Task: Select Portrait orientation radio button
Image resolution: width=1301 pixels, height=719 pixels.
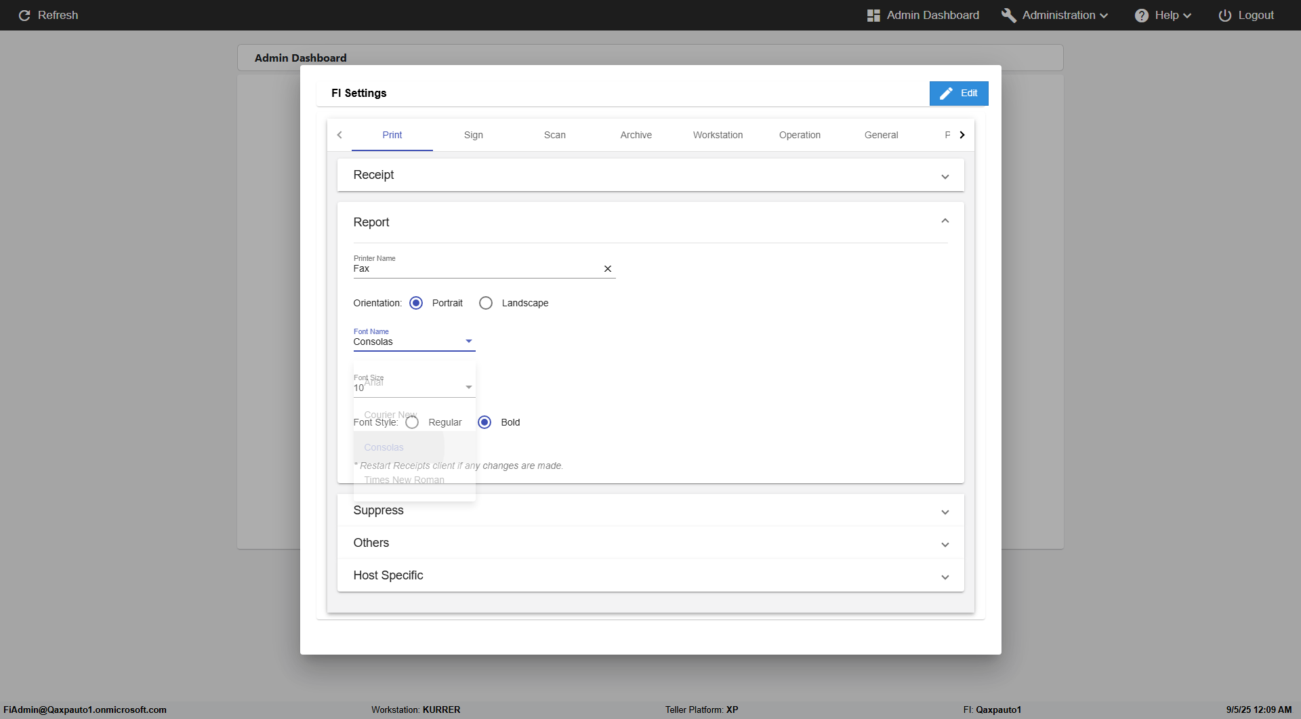Action: 416,303
